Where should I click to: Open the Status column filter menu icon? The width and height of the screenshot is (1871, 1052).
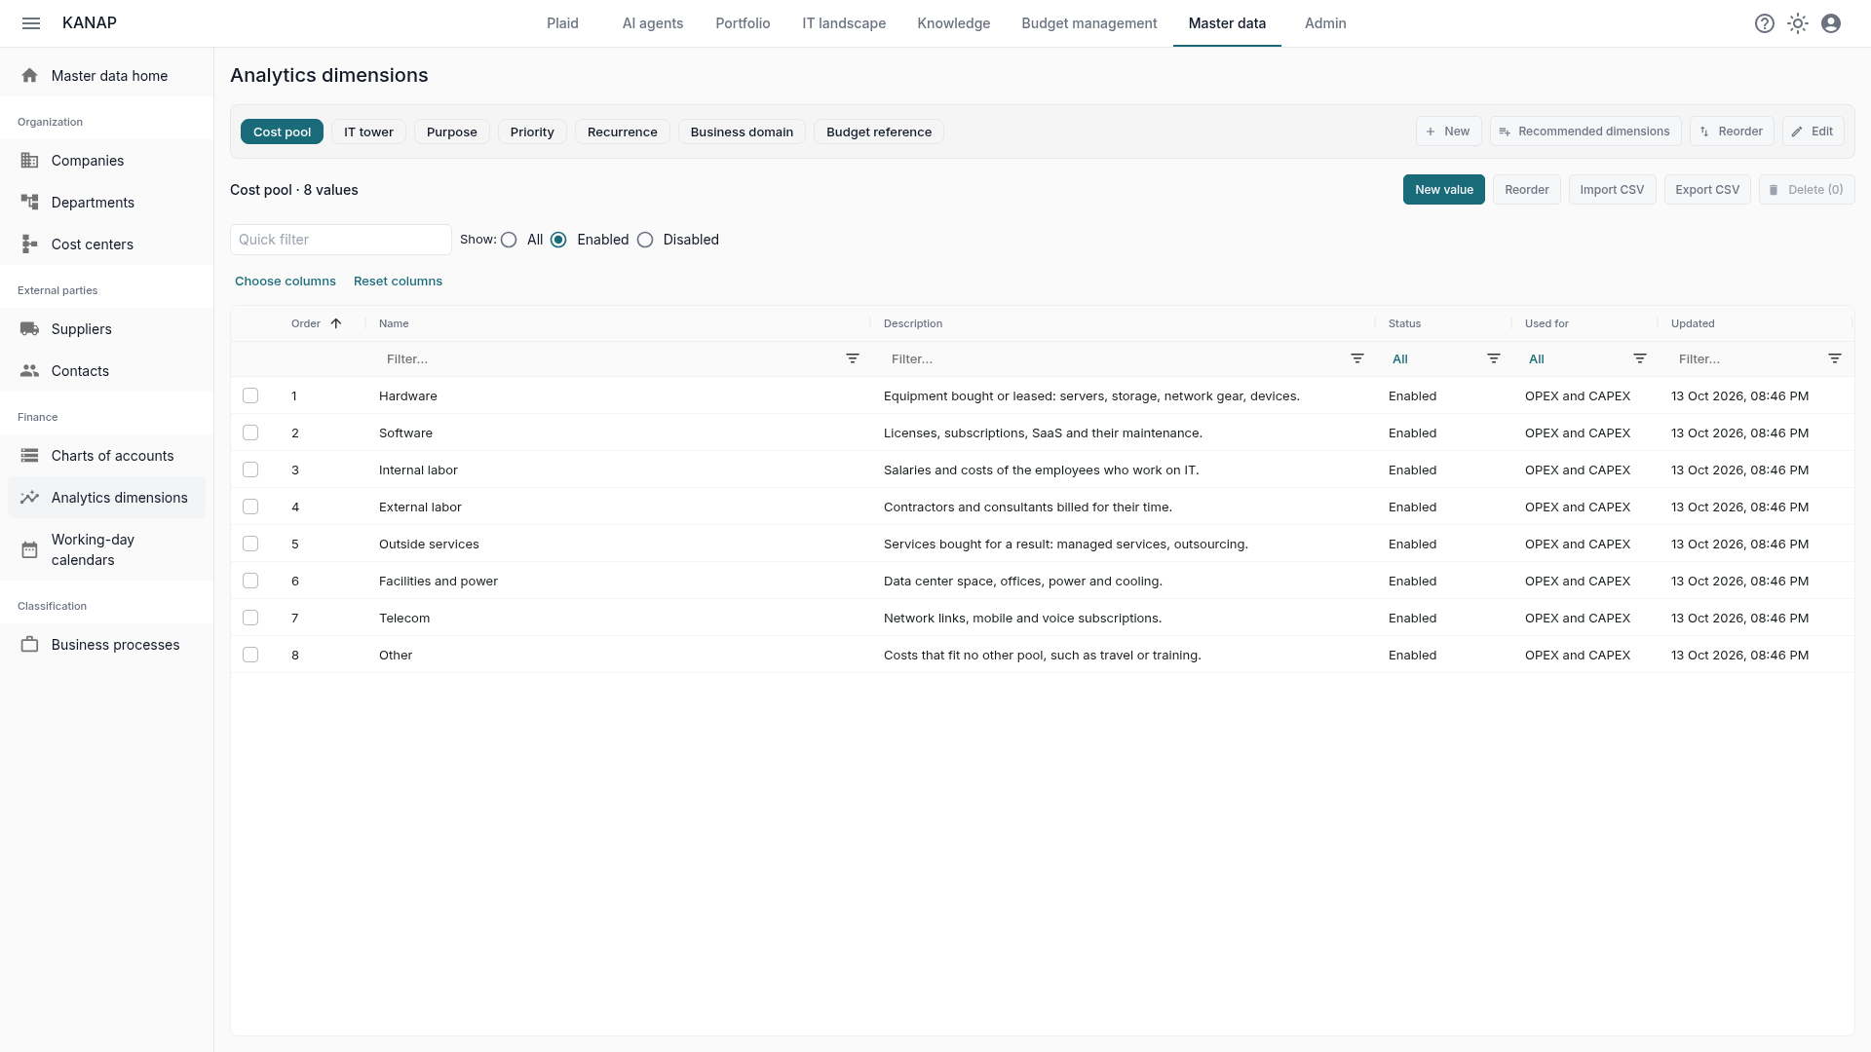1494,359
